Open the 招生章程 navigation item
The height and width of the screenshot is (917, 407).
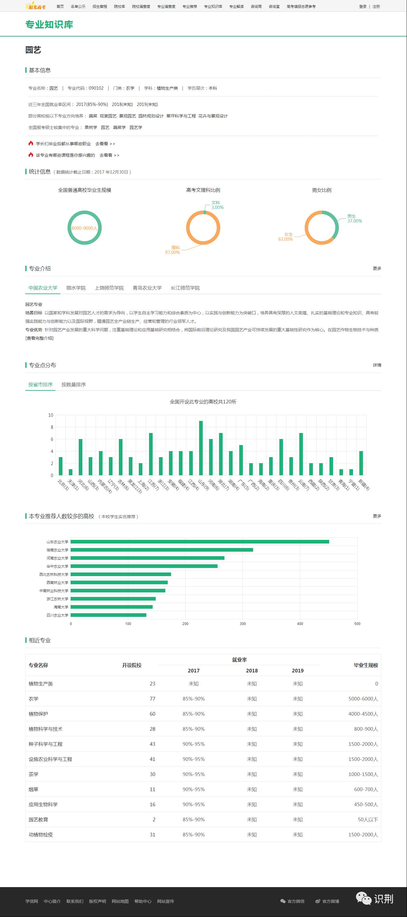pyautogui.click(x=100, y=6)
